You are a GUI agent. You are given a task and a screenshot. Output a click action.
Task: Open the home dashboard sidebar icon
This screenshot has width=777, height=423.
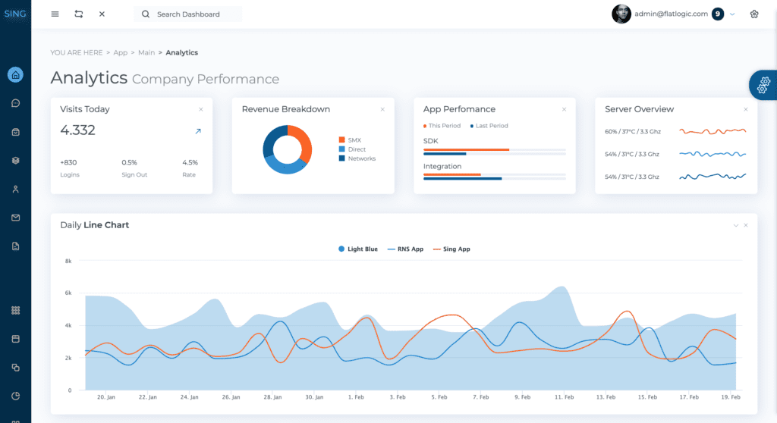[15, 75]
